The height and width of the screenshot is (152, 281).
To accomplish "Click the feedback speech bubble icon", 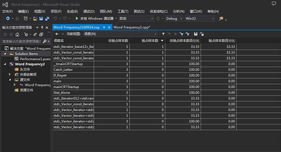I will 274,3.
